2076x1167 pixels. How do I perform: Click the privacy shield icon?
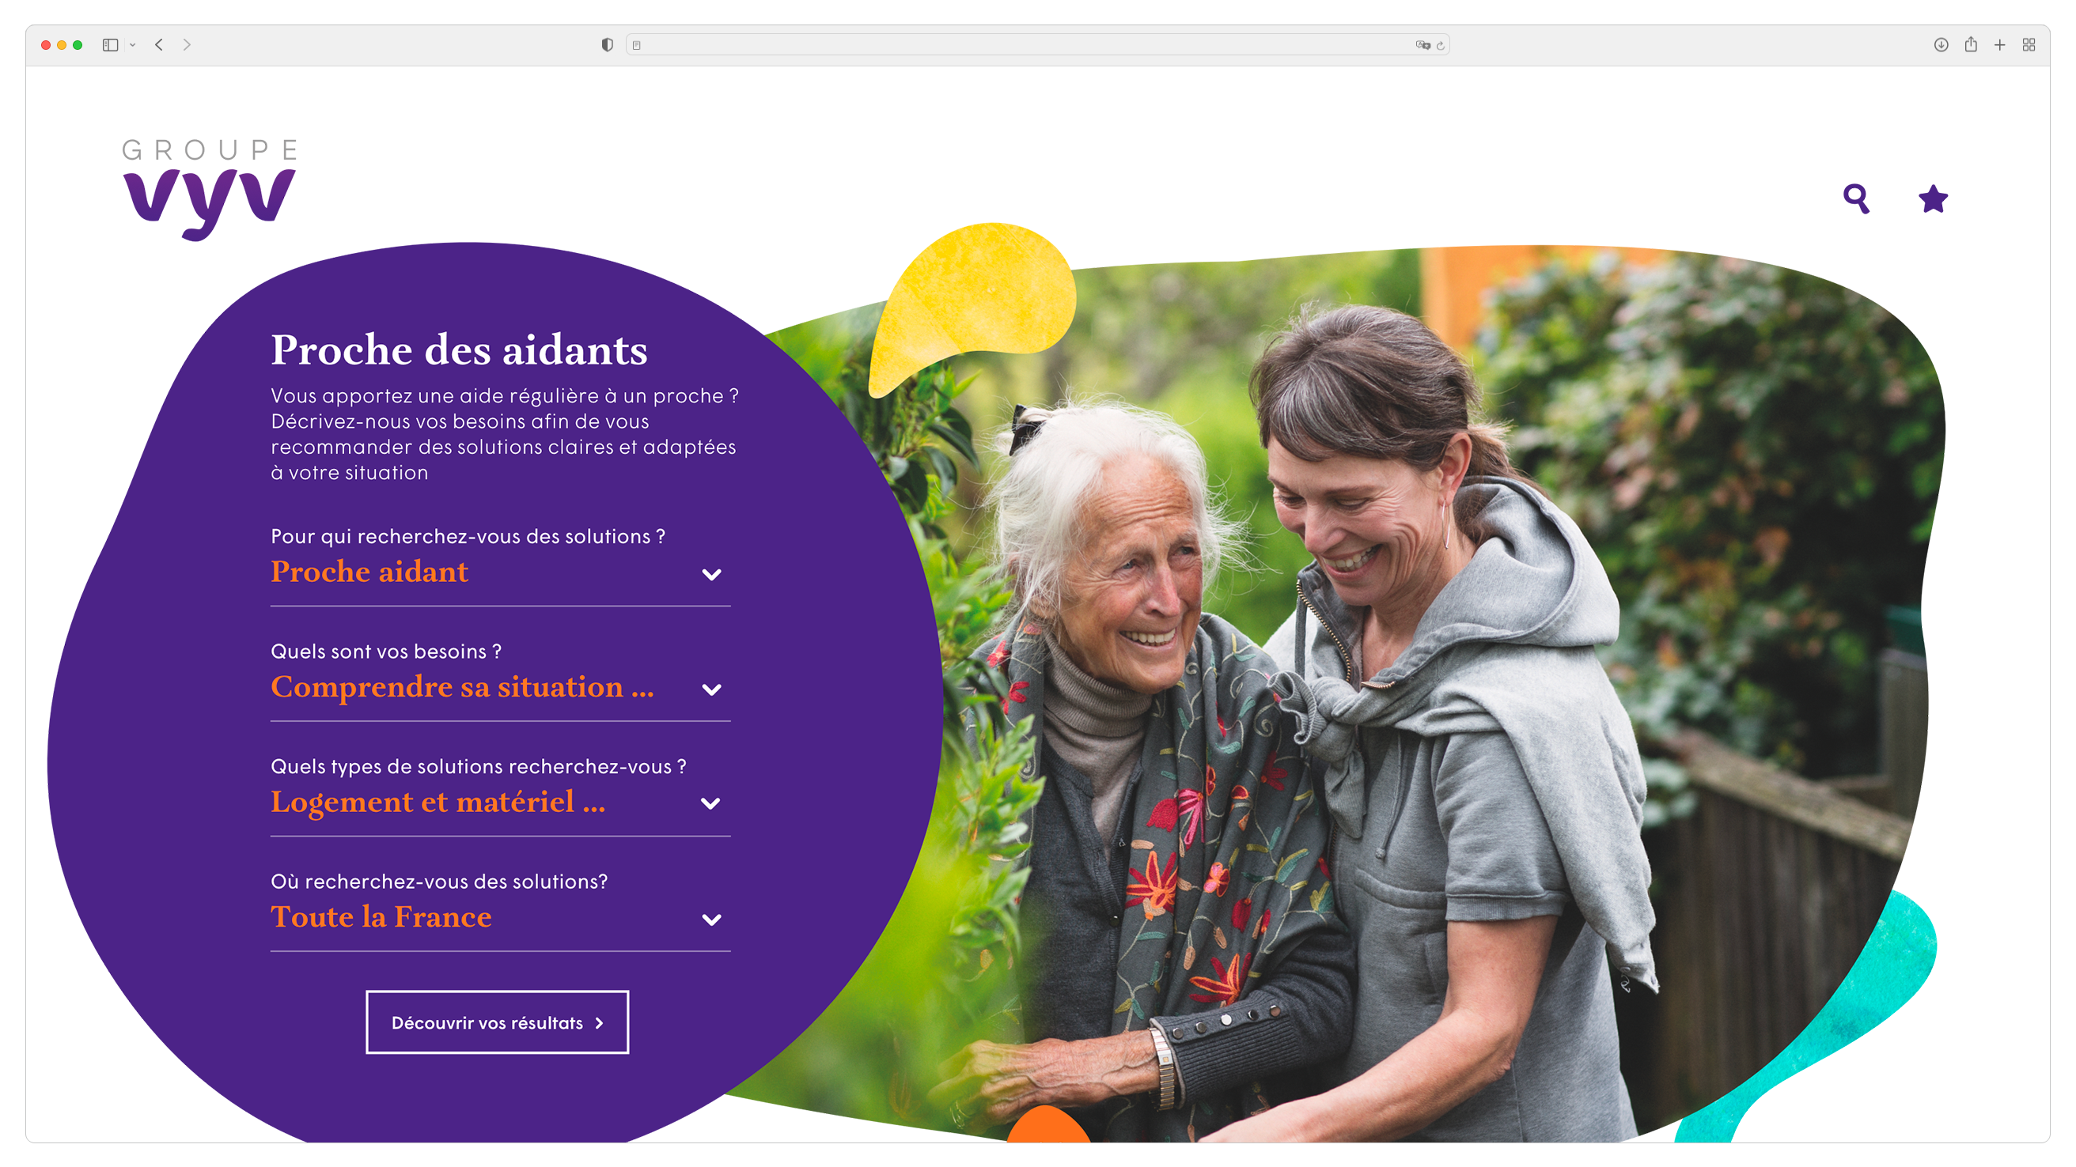(x=608, y=45)
